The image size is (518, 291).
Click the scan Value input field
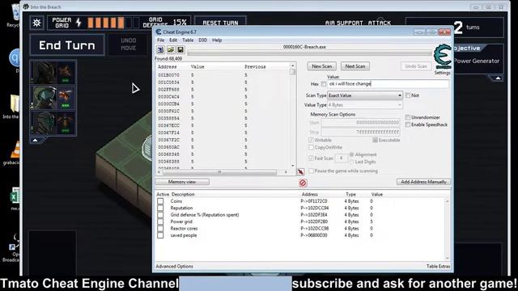pyautogui.click(x=388, y=84)
